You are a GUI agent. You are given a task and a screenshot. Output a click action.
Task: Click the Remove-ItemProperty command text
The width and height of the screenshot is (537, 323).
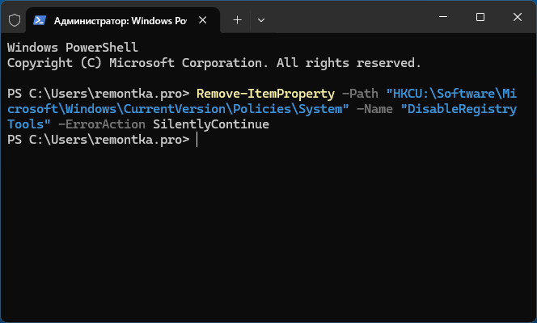[x=265, y=94]
